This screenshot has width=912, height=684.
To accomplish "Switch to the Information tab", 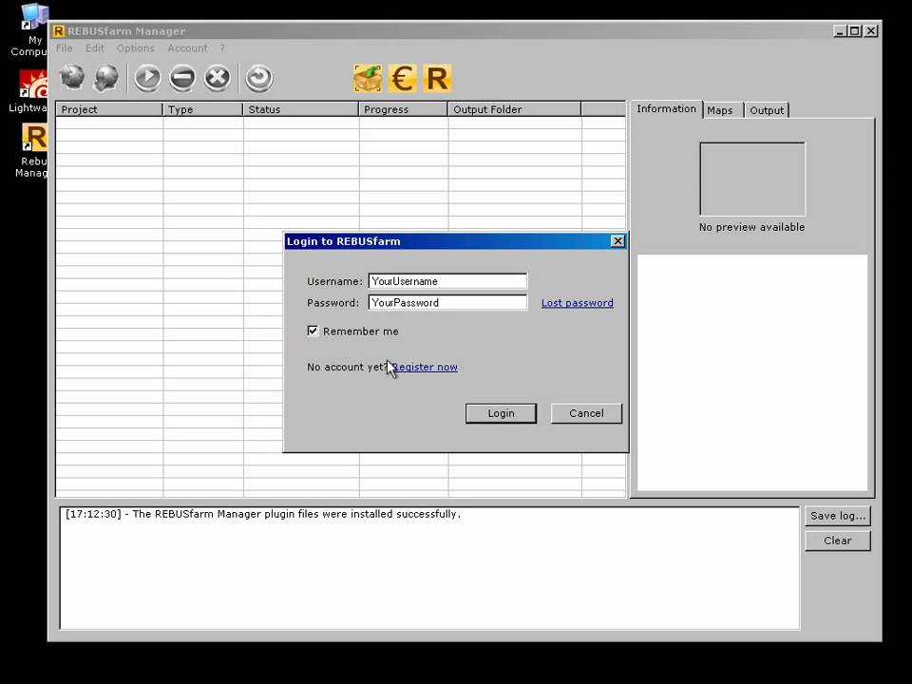I will 666,108.
